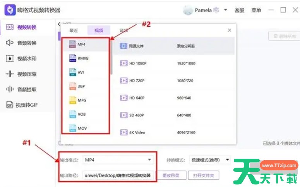This screenshot has height=187, width=300.
Task: Switch to the 最近 tab
Action: pos(74,30)
